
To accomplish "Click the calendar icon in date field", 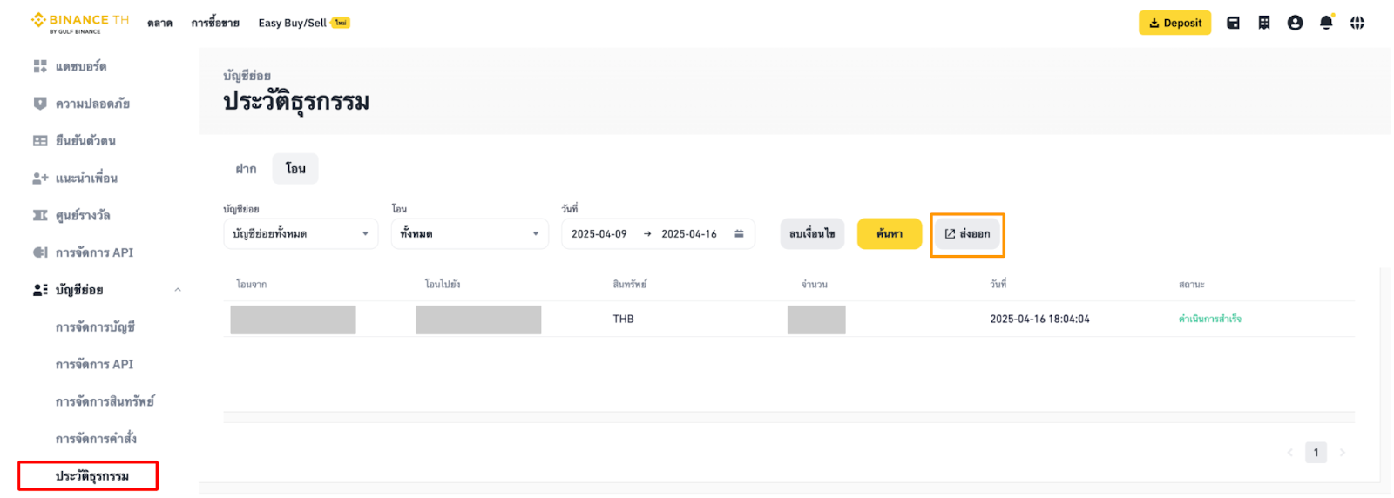I will [739, 233].
